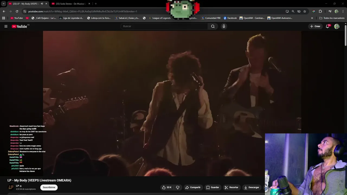The height and width of the screenshot is (195, 347).
Task: Open the Facebook bookmark
Action: (x=230, y=18)
